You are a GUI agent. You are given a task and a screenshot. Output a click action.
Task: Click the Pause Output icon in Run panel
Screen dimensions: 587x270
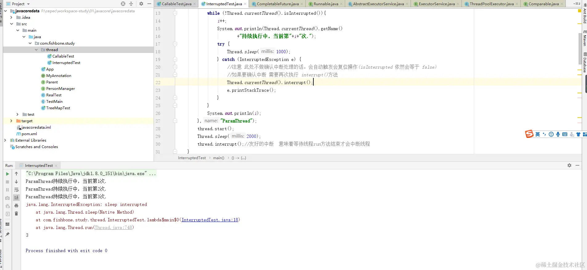(x=7, y=190)
